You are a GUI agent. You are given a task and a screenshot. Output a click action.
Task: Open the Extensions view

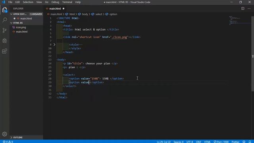click(4, 51)
